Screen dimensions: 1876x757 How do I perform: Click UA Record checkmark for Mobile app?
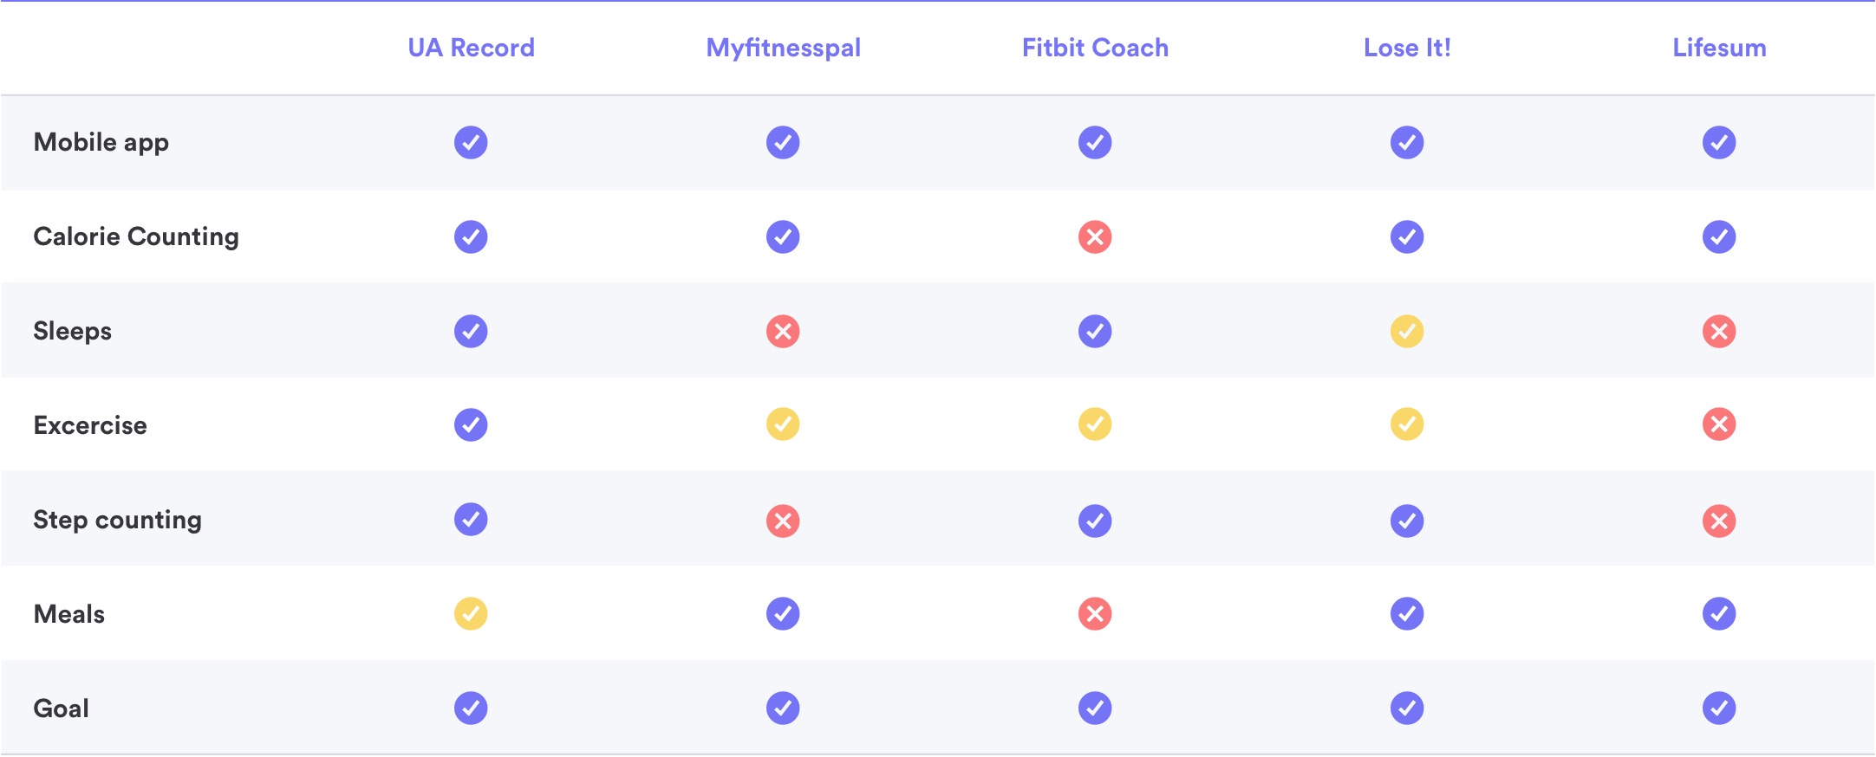point(471,142)
